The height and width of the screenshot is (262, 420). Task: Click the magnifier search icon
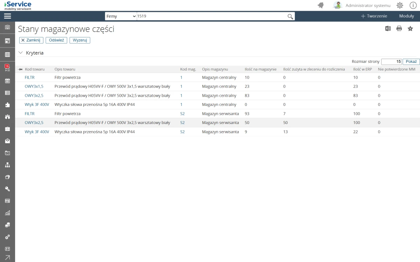coord(290,16)
